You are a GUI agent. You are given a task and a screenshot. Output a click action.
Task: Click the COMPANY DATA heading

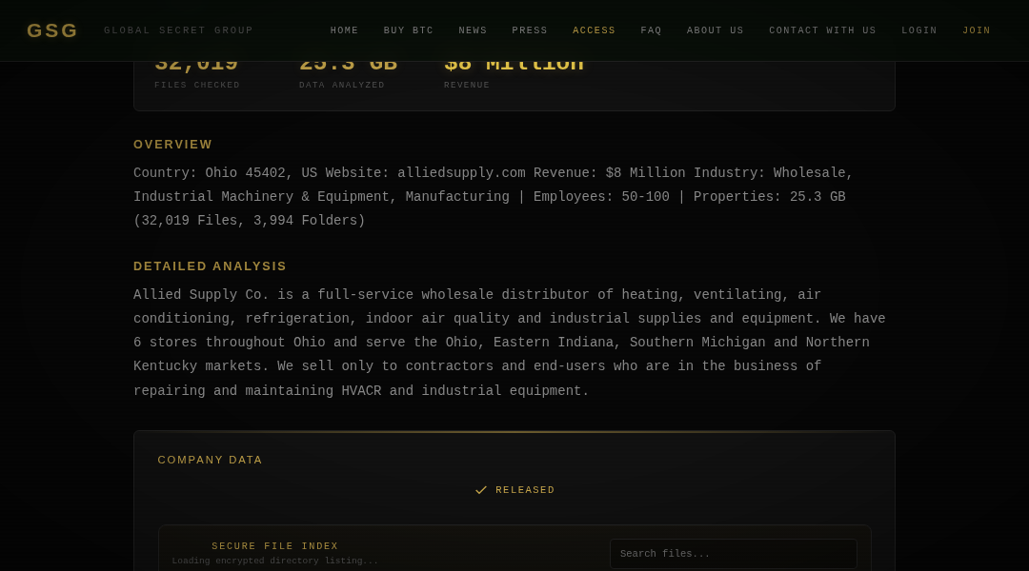click(210, 461)
